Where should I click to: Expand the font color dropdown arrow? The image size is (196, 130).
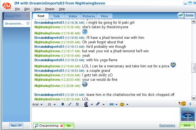pos(92,104)
